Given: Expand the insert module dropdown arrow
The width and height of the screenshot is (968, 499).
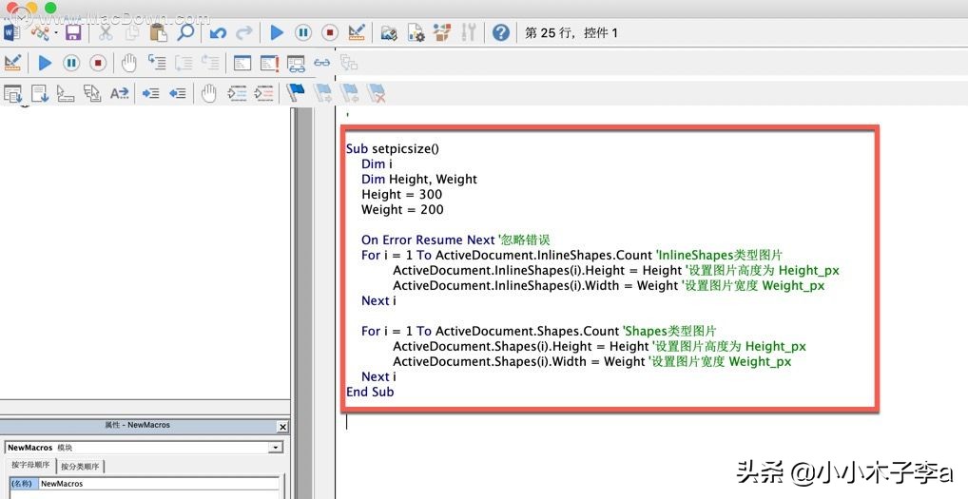Looking at the screenshot, I should click(56, 33).
